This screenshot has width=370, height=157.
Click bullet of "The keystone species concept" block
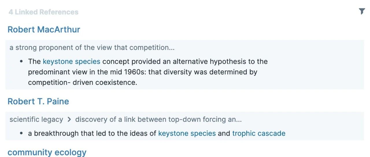point(21,61)
